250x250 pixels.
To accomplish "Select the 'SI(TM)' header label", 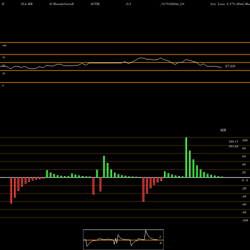I will pos(95,4).
